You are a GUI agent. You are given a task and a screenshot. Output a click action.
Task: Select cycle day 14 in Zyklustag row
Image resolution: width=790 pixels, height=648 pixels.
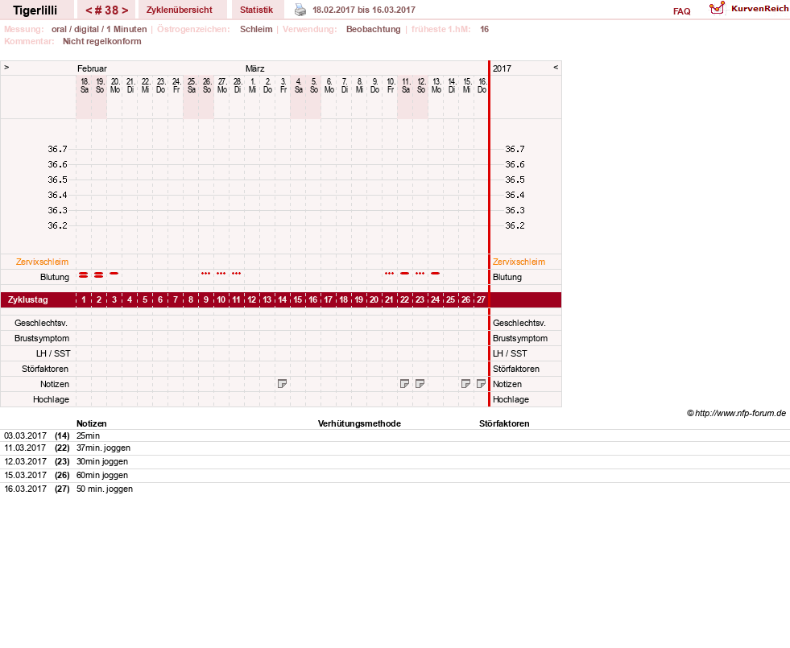tap(282, 299)
